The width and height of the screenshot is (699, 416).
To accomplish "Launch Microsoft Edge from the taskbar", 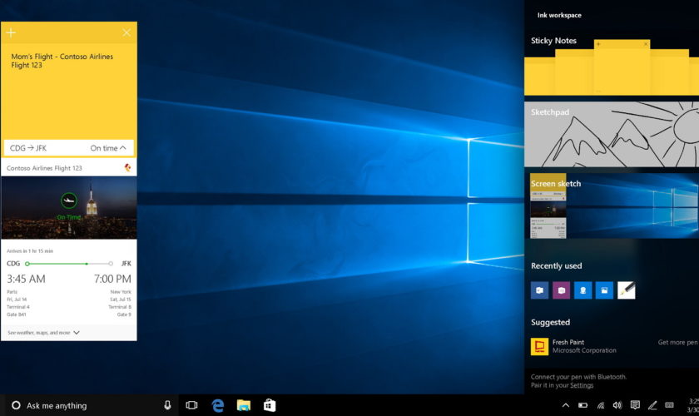I will coord(218,405).
